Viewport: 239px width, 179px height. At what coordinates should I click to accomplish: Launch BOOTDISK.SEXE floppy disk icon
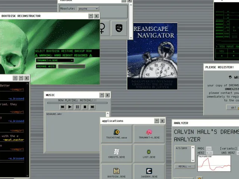[x=117, y=172]
